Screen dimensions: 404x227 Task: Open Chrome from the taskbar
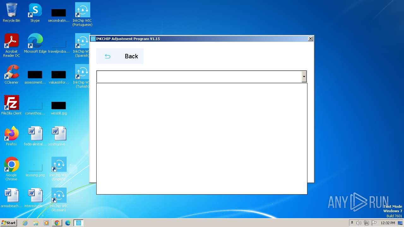point(57,223)
